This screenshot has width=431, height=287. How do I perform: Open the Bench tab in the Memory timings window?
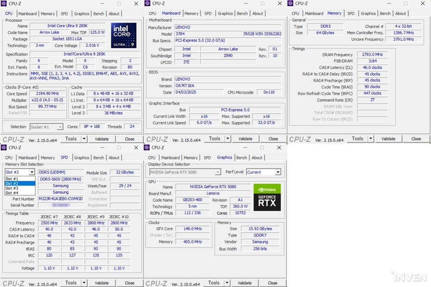[385, 13]
